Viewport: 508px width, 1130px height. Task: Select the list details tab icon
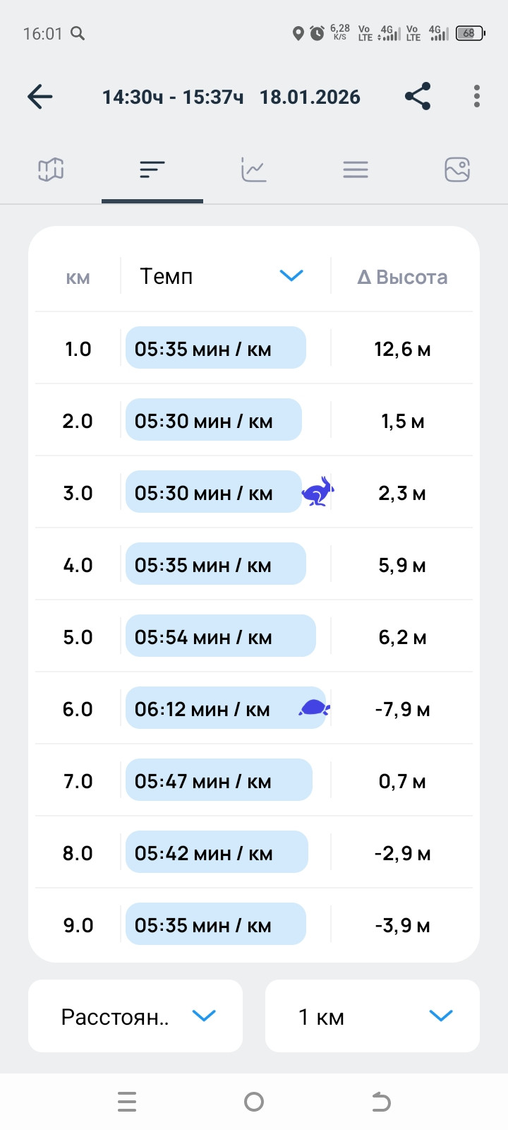point(356,169)
